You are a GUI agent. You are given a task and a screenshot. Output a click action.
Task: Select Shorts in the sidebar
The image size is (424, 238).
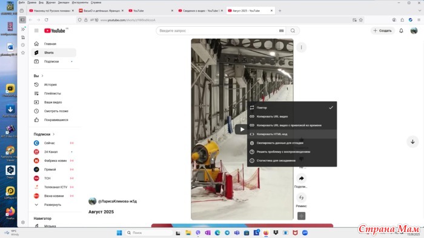point(53,53)
